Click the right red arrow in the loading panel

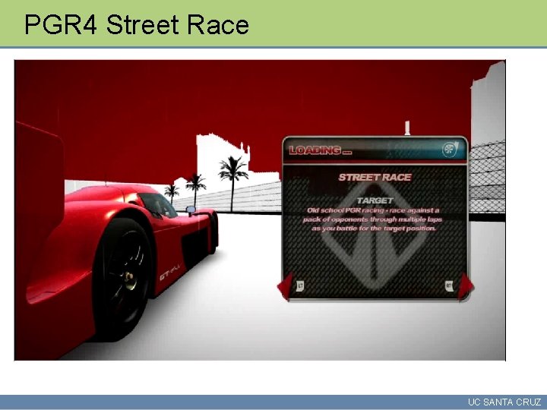466,286
